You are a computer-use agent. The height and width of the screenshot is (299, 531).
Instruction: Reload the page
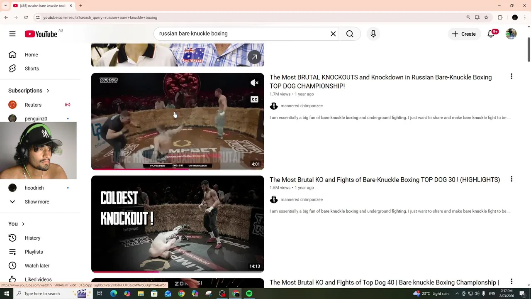26,17
